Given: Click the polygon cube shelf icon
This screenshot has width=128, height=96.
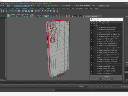Looking at the screenshot, I should tap(19, 11).
